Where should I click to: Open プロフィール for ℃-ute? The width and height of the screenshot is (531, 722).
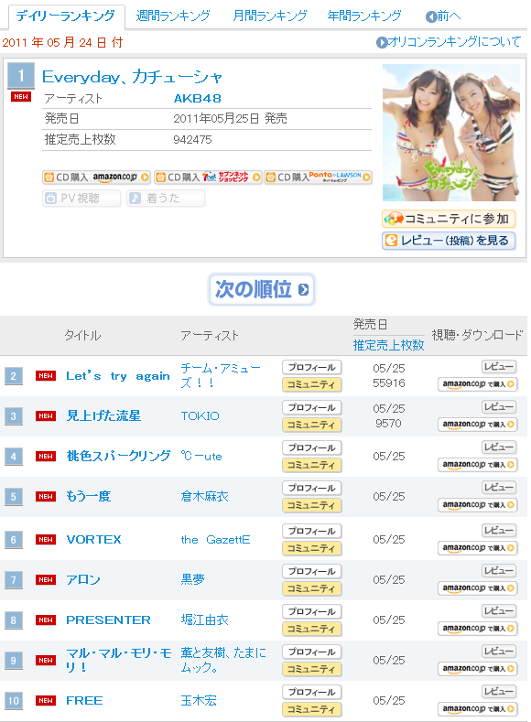tap(312, 447)
